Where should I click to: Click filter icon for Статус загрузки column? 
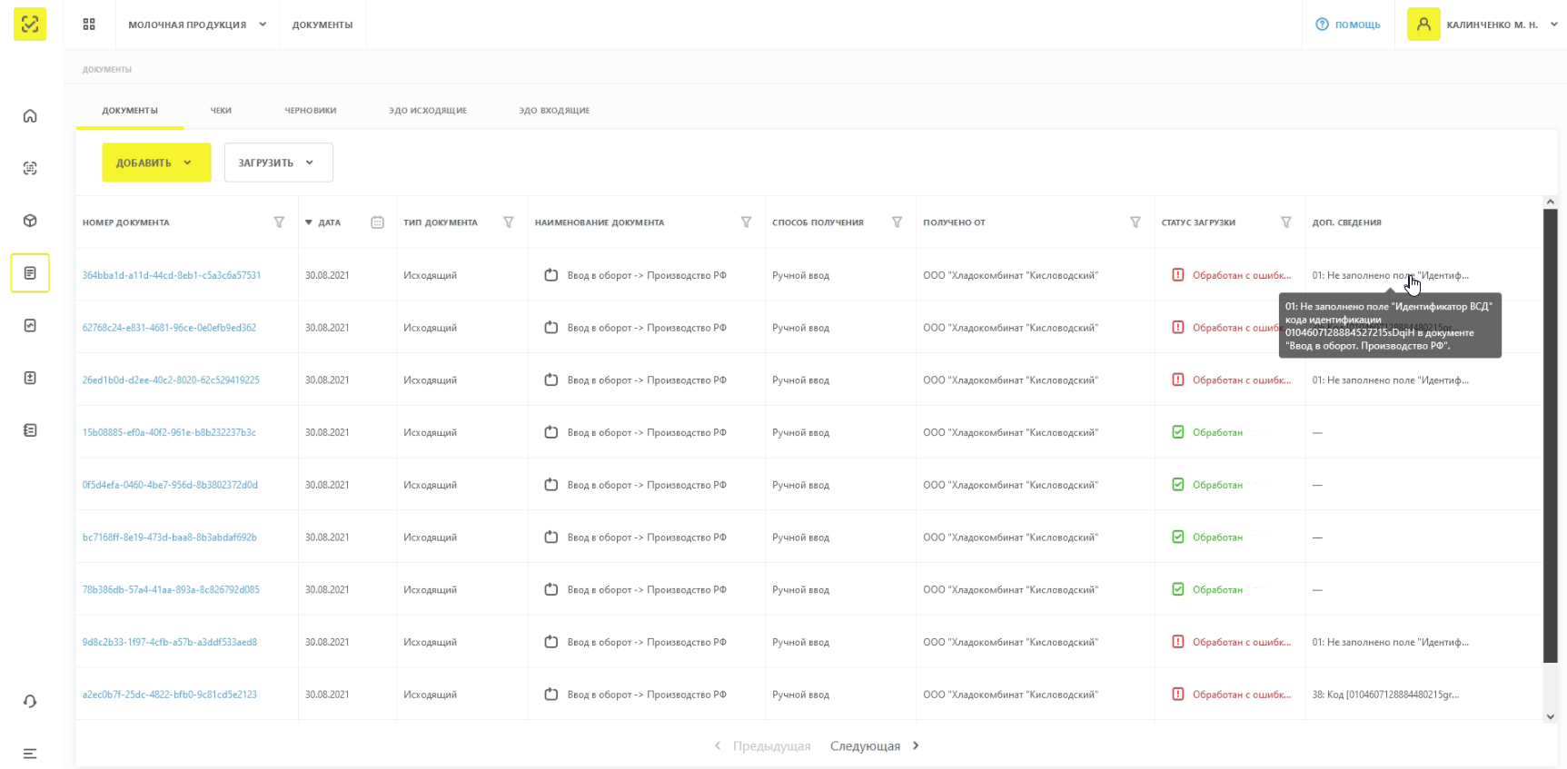(x=1285, y=222)
